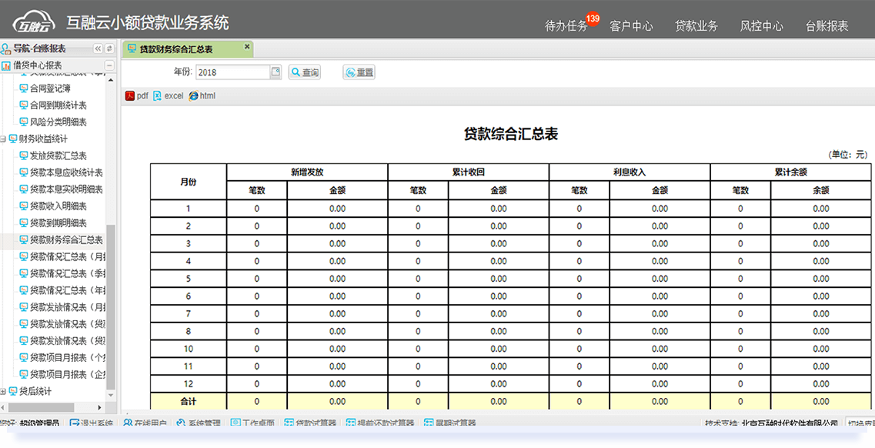Click the (单位：元) unit label
This screenshot has height=448, width=875.
coord(847,155)
